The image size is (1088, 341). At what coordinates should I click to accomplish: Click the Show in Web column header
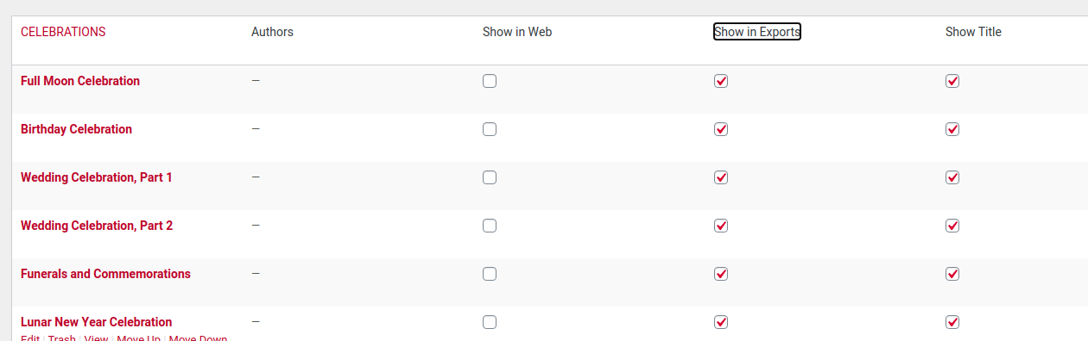point(517,32)
